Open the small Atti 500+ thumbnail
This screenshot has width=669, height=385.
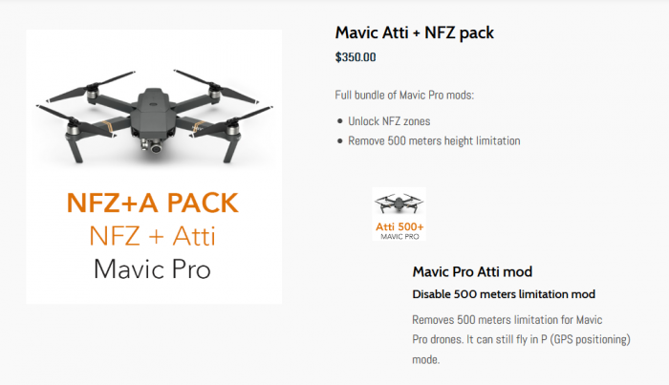pos(399,215)
